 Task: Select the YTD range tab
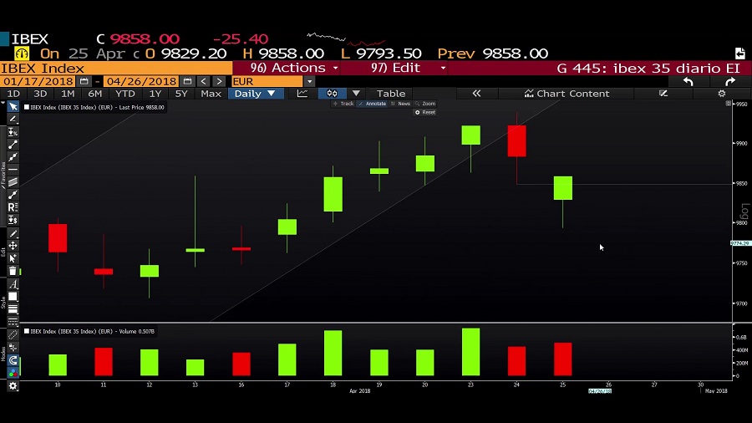[125, 94]
